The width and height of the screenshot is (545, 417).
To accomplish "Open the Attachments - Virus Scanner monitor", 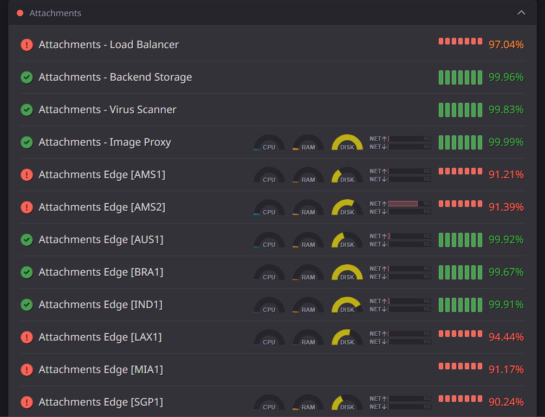I will (x=107, y=110).
